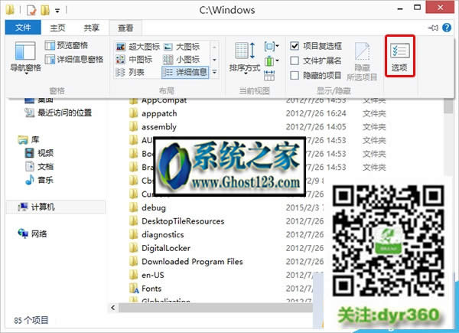Open the 排序方式 sort-by menu

[x=245, y=57]
